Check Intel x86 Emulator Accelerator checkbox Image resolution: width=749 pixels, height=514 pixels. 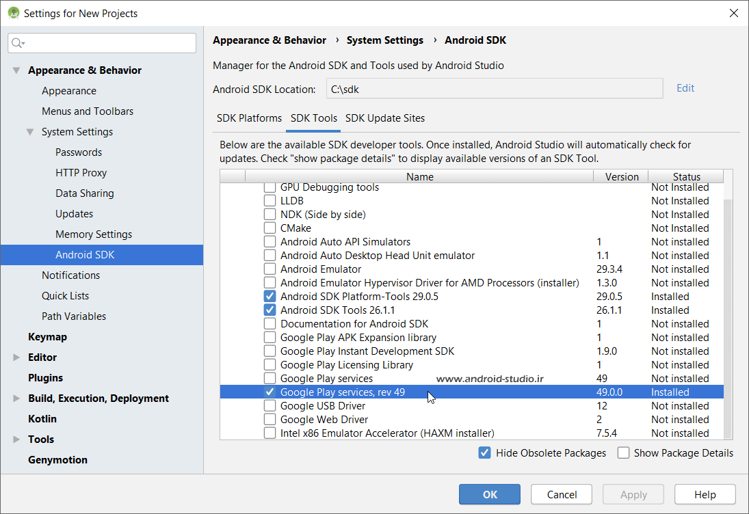click(270, 433)
